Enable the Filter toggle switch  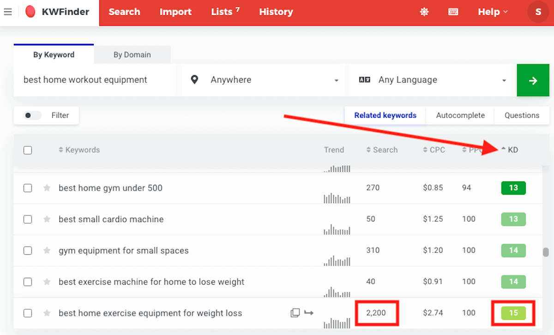[x=32, y=115]
